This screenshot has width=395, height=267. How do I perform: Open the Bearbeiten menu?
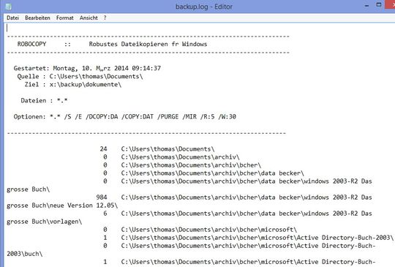pyautogui.click(x=37, y=18)
